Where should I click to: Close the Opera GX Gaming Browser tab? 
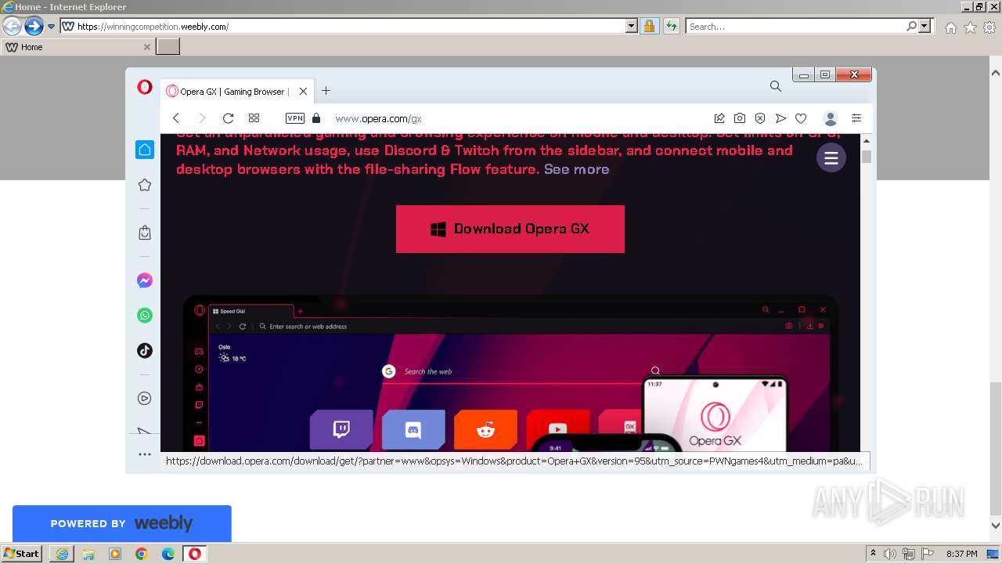[304, 92]
